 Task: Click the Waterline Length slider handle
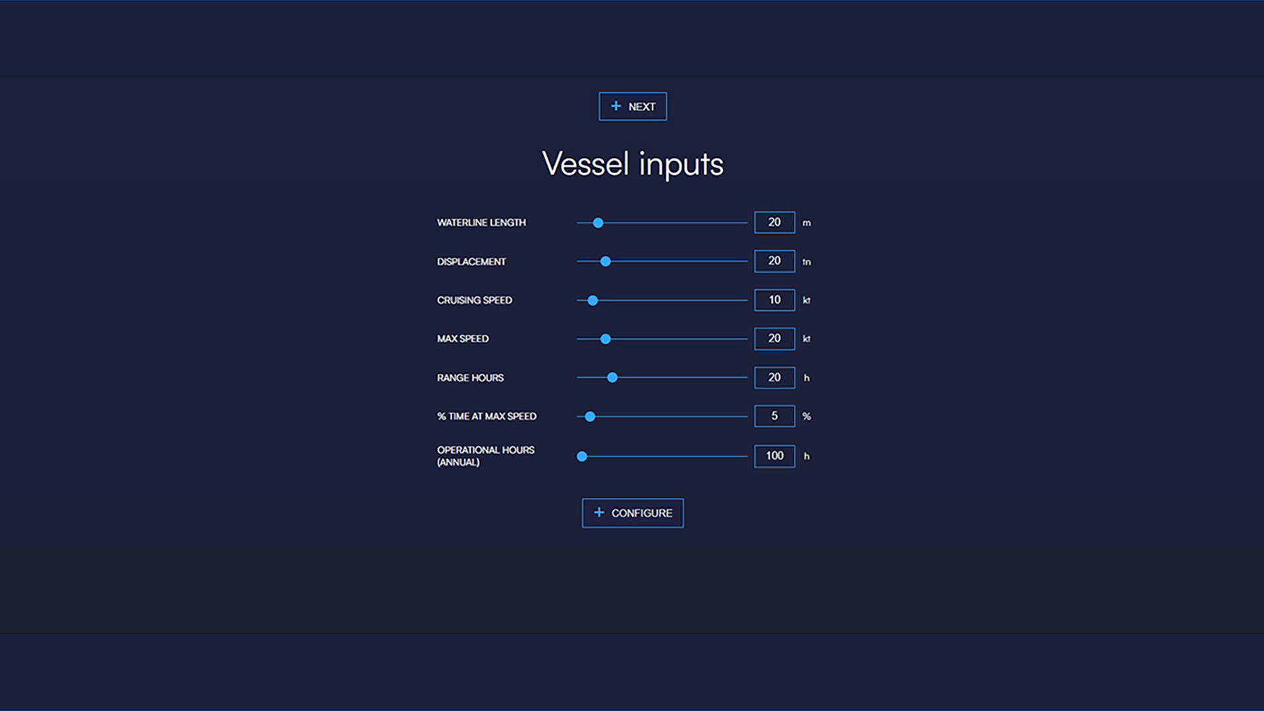pos(598,223)
